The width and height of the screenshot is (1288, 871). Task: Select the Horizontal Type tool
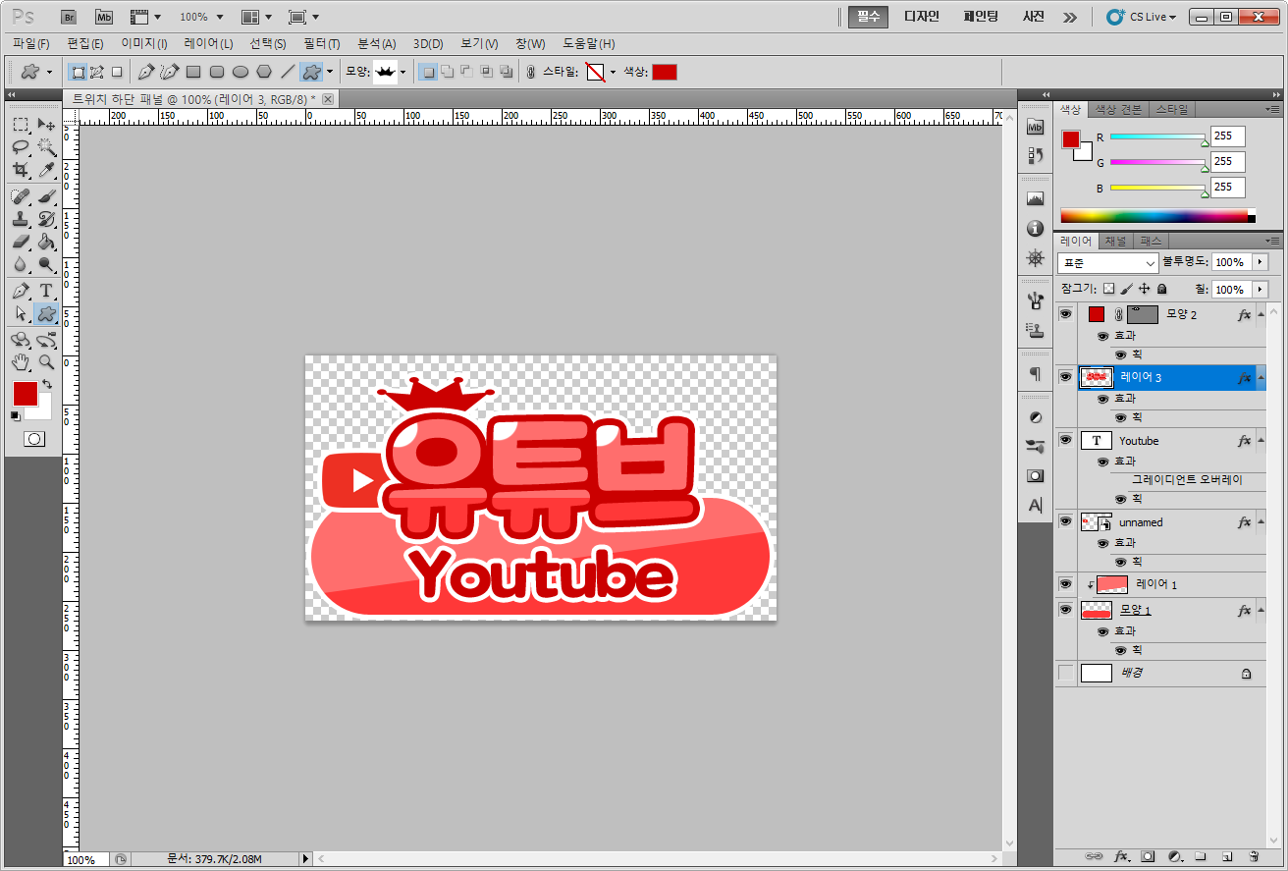click(46, 291)
